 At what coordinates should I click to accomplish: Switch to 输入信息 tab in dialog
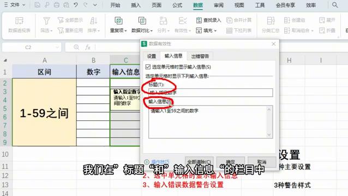coord(173,56)
